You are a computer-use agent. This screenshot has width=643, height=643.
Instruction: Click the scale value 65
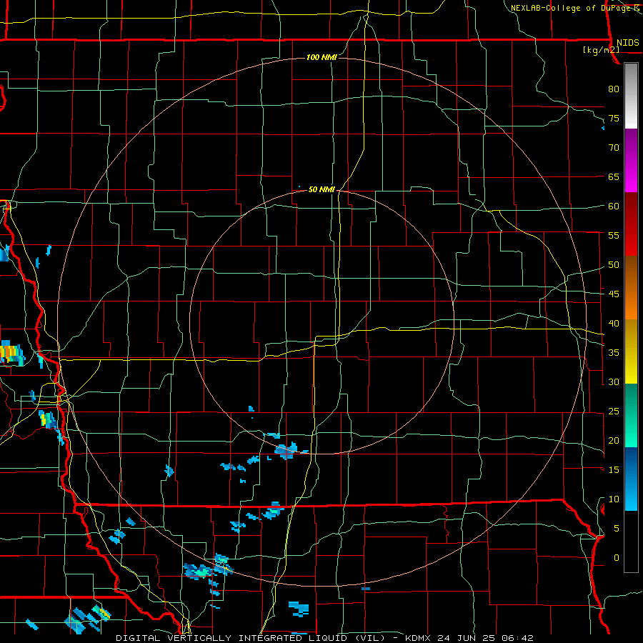click(614, 177)
